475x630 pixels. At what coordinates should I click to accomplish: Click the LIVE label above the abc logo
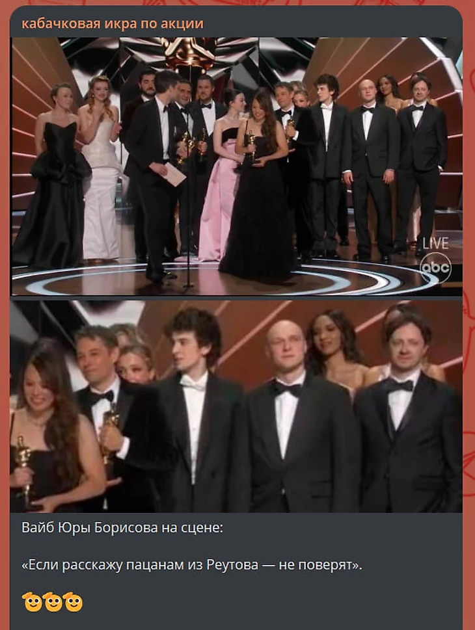(435, 243)
